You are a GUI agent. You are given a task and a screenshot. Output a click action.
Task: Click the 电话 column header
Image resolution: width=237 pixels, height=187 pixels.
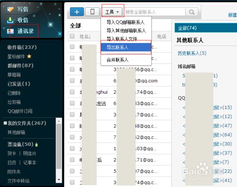[162, 36]
